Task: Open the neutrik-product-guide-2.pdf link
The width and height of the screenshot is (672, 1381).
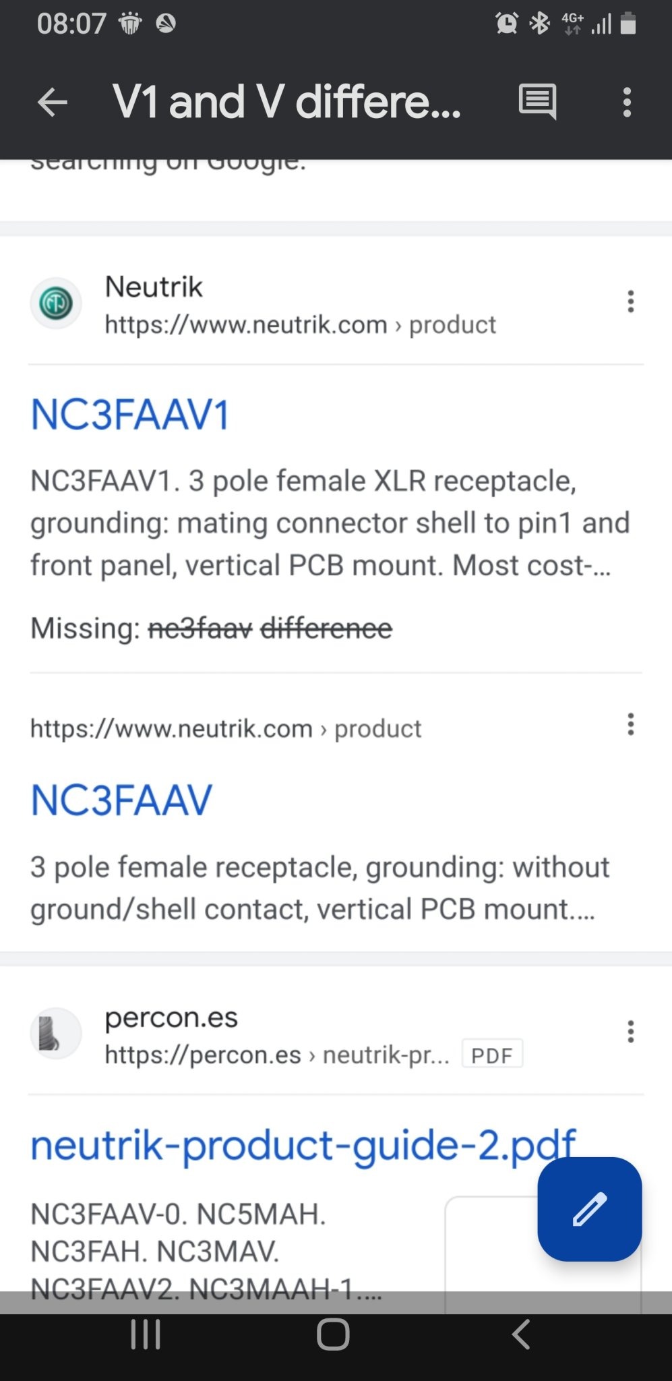Action: click(x=303, y=1145)
